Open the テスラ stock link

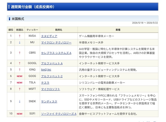pos(45,83)
